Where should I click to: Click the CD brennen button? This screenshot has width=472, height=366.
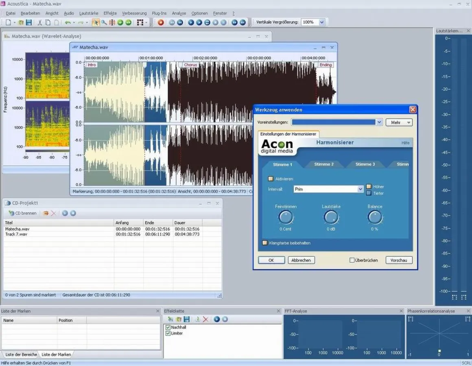pos(23,213)
